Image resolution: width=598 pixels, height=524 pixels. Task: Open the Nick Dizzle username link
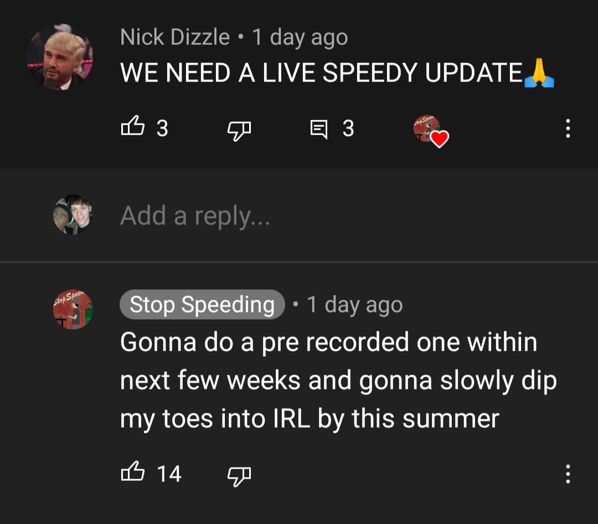pos(175,37)
